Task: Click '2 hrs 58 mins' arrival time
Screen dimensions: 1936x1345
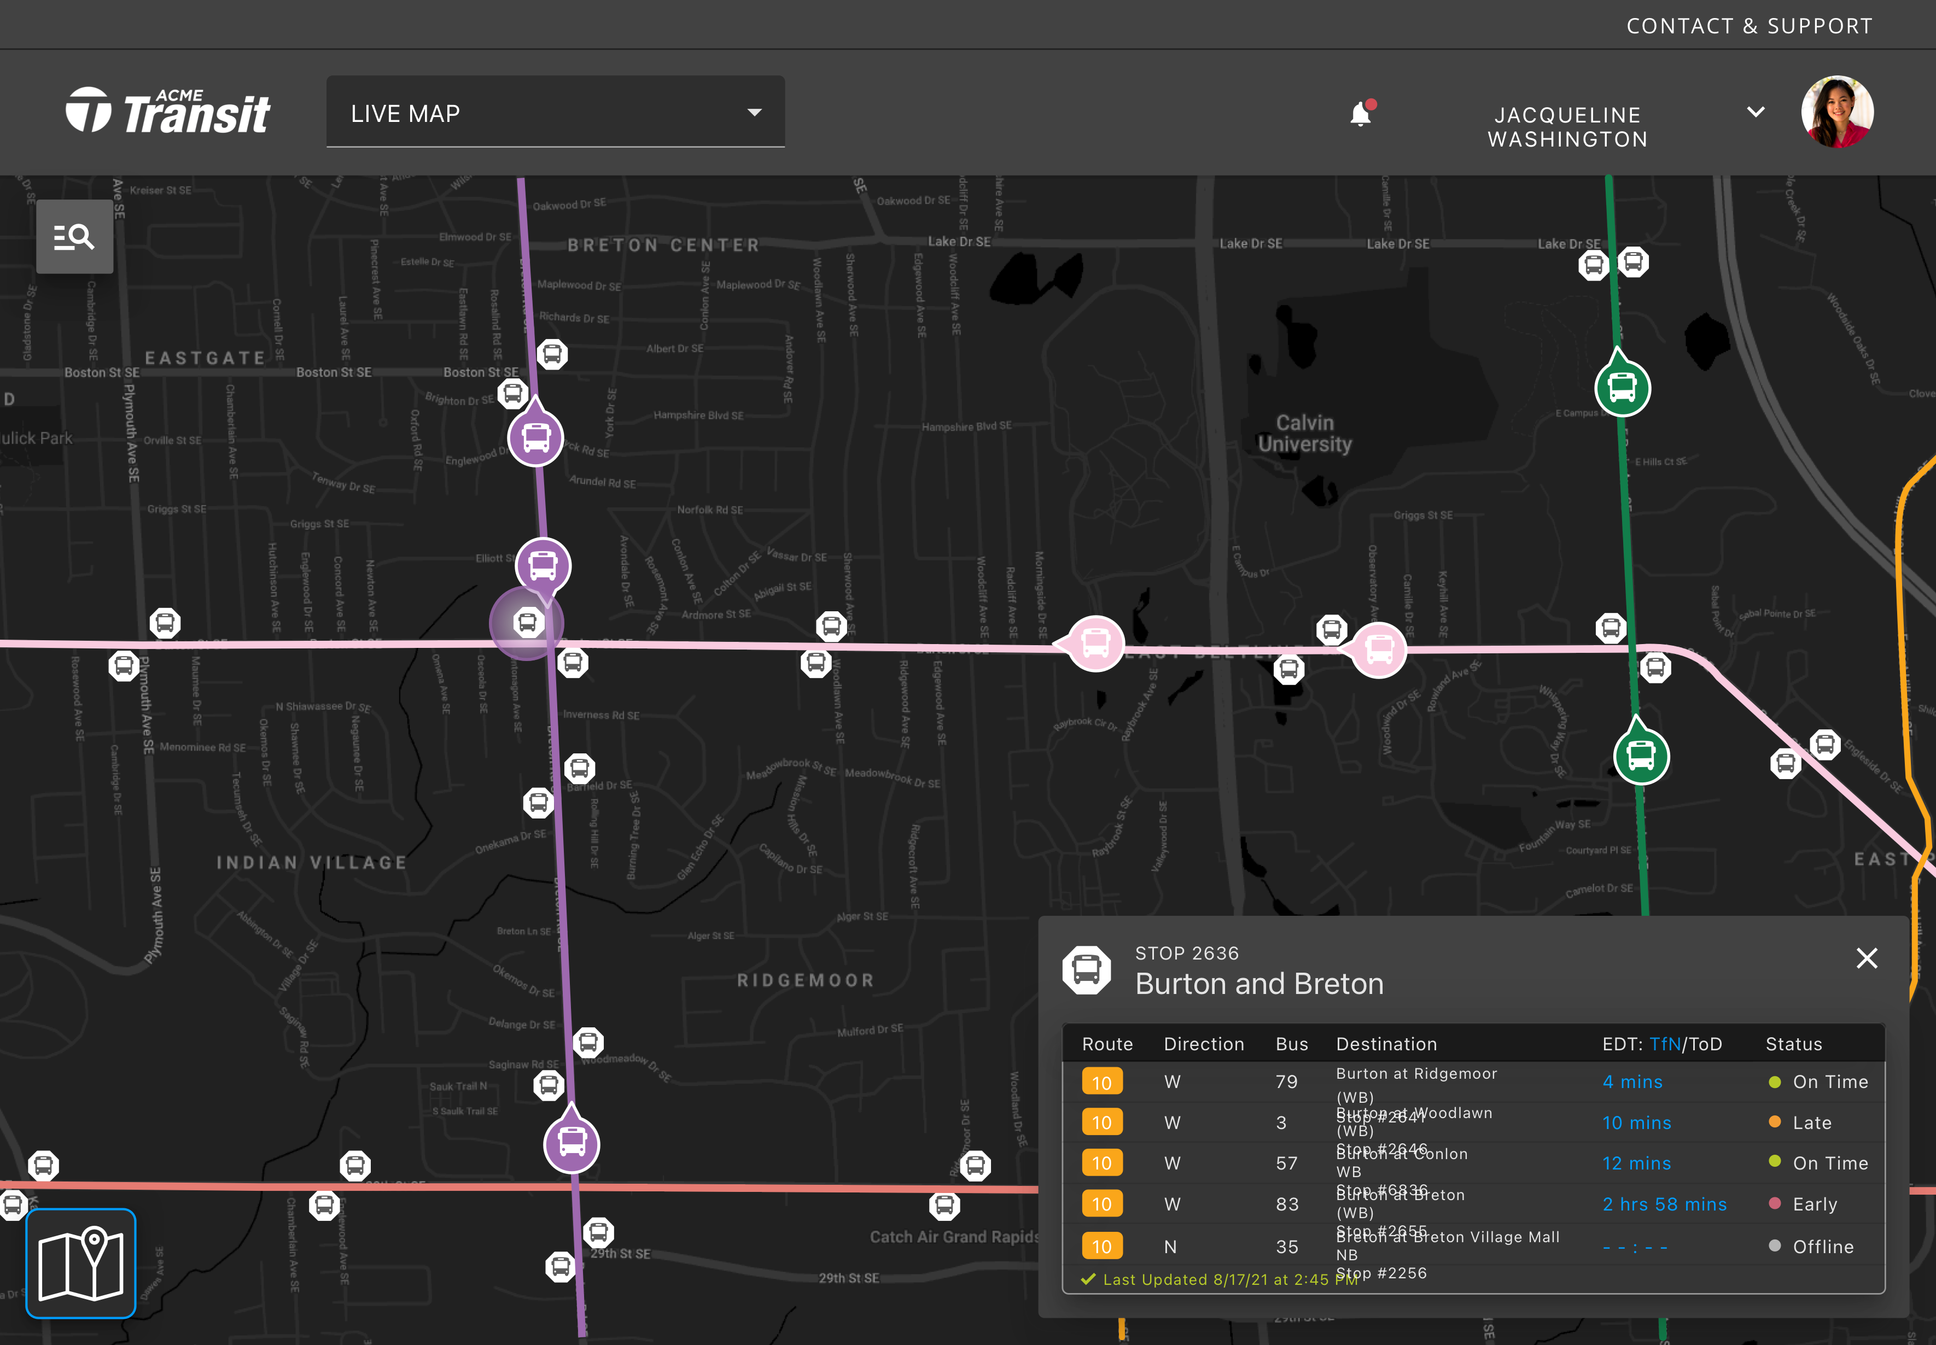Action: coord(1665,1204)
